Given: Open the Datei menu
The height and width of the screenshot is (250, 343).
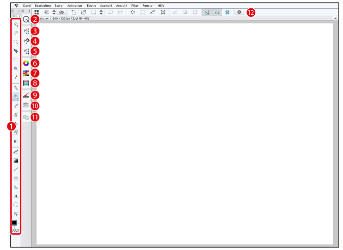Looking at the screenshot, I should point(27,6).
